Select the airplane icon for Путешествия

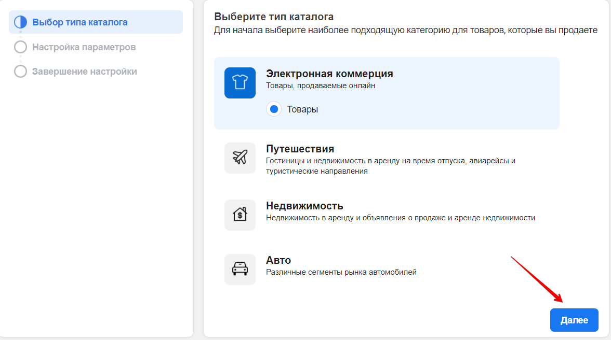pos(240,158)
